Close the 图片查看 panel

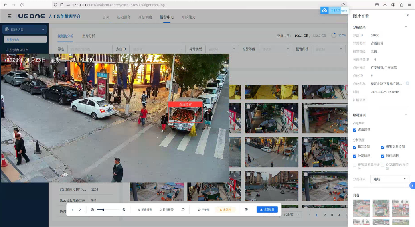point(407,15)
